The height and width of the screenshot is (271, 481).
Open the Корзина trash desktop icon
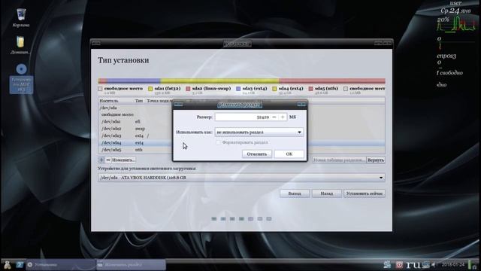click(x=21, y=18)
